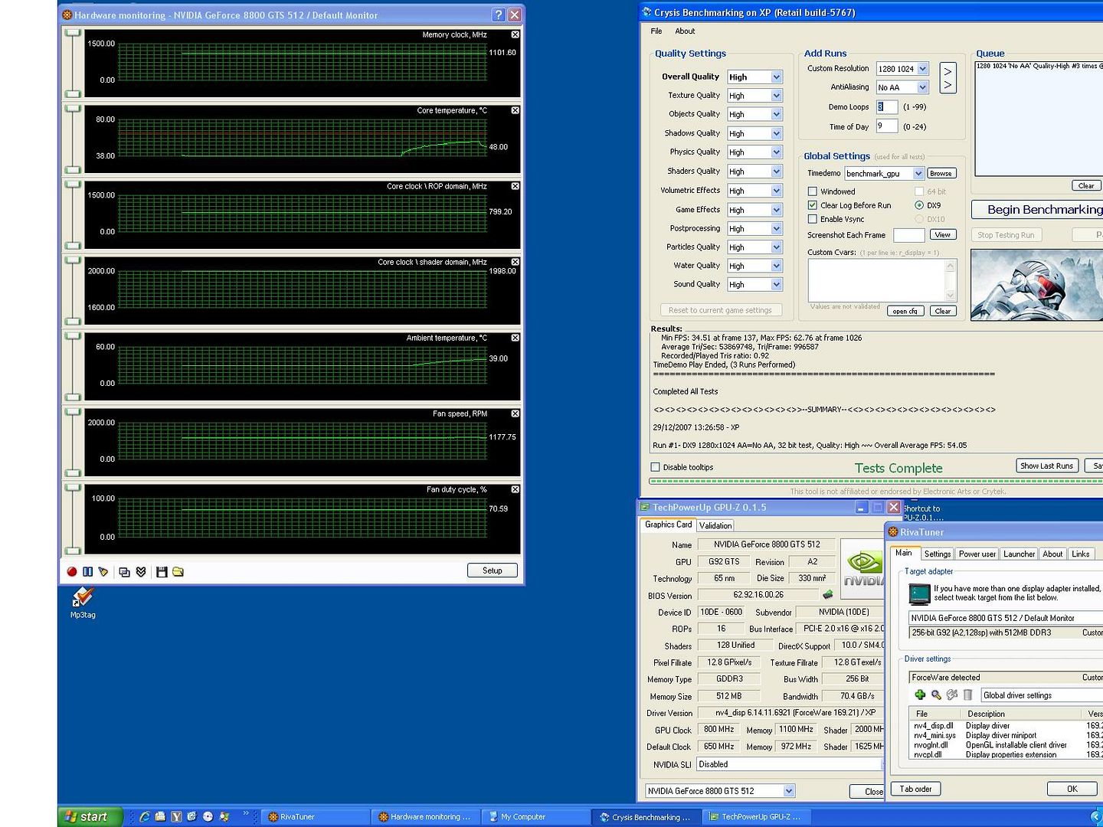Open the Timedemo benchmark_gpu dropdown

coord(918,174)
